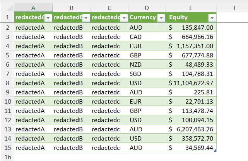Select the SGD currency cell
Viewport: 248px width, 161px height.
click(x=146, y=74)
